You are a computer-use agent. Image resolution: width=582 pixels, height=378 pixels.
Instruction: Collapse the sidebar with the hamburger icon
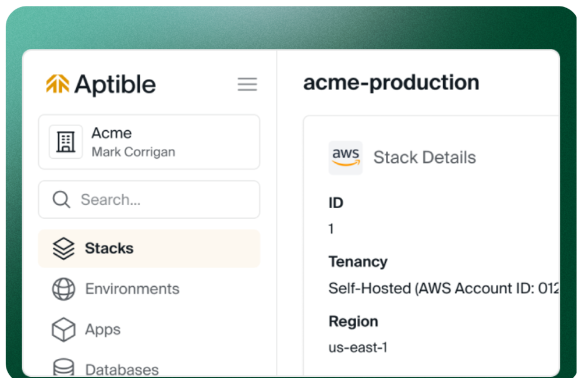247,84
